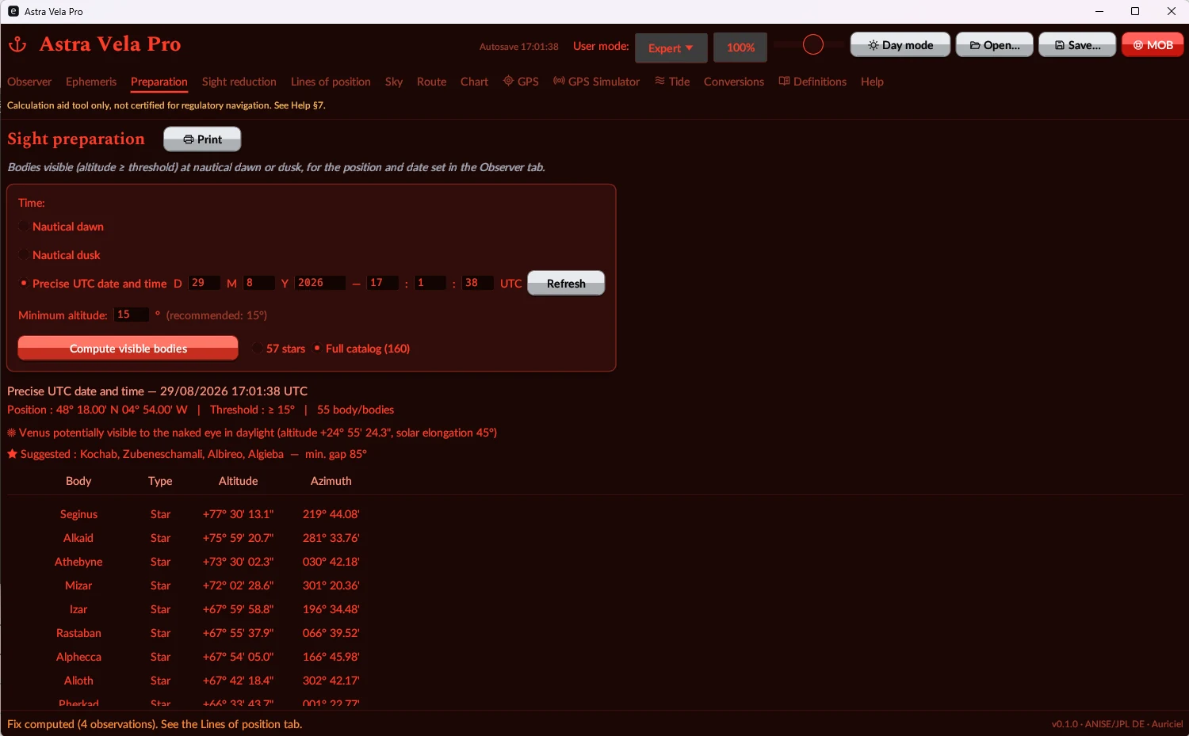This screenshot has height=736, width=1189.
Task: Open the Ephemeris tab
Action: coord(91,82)
